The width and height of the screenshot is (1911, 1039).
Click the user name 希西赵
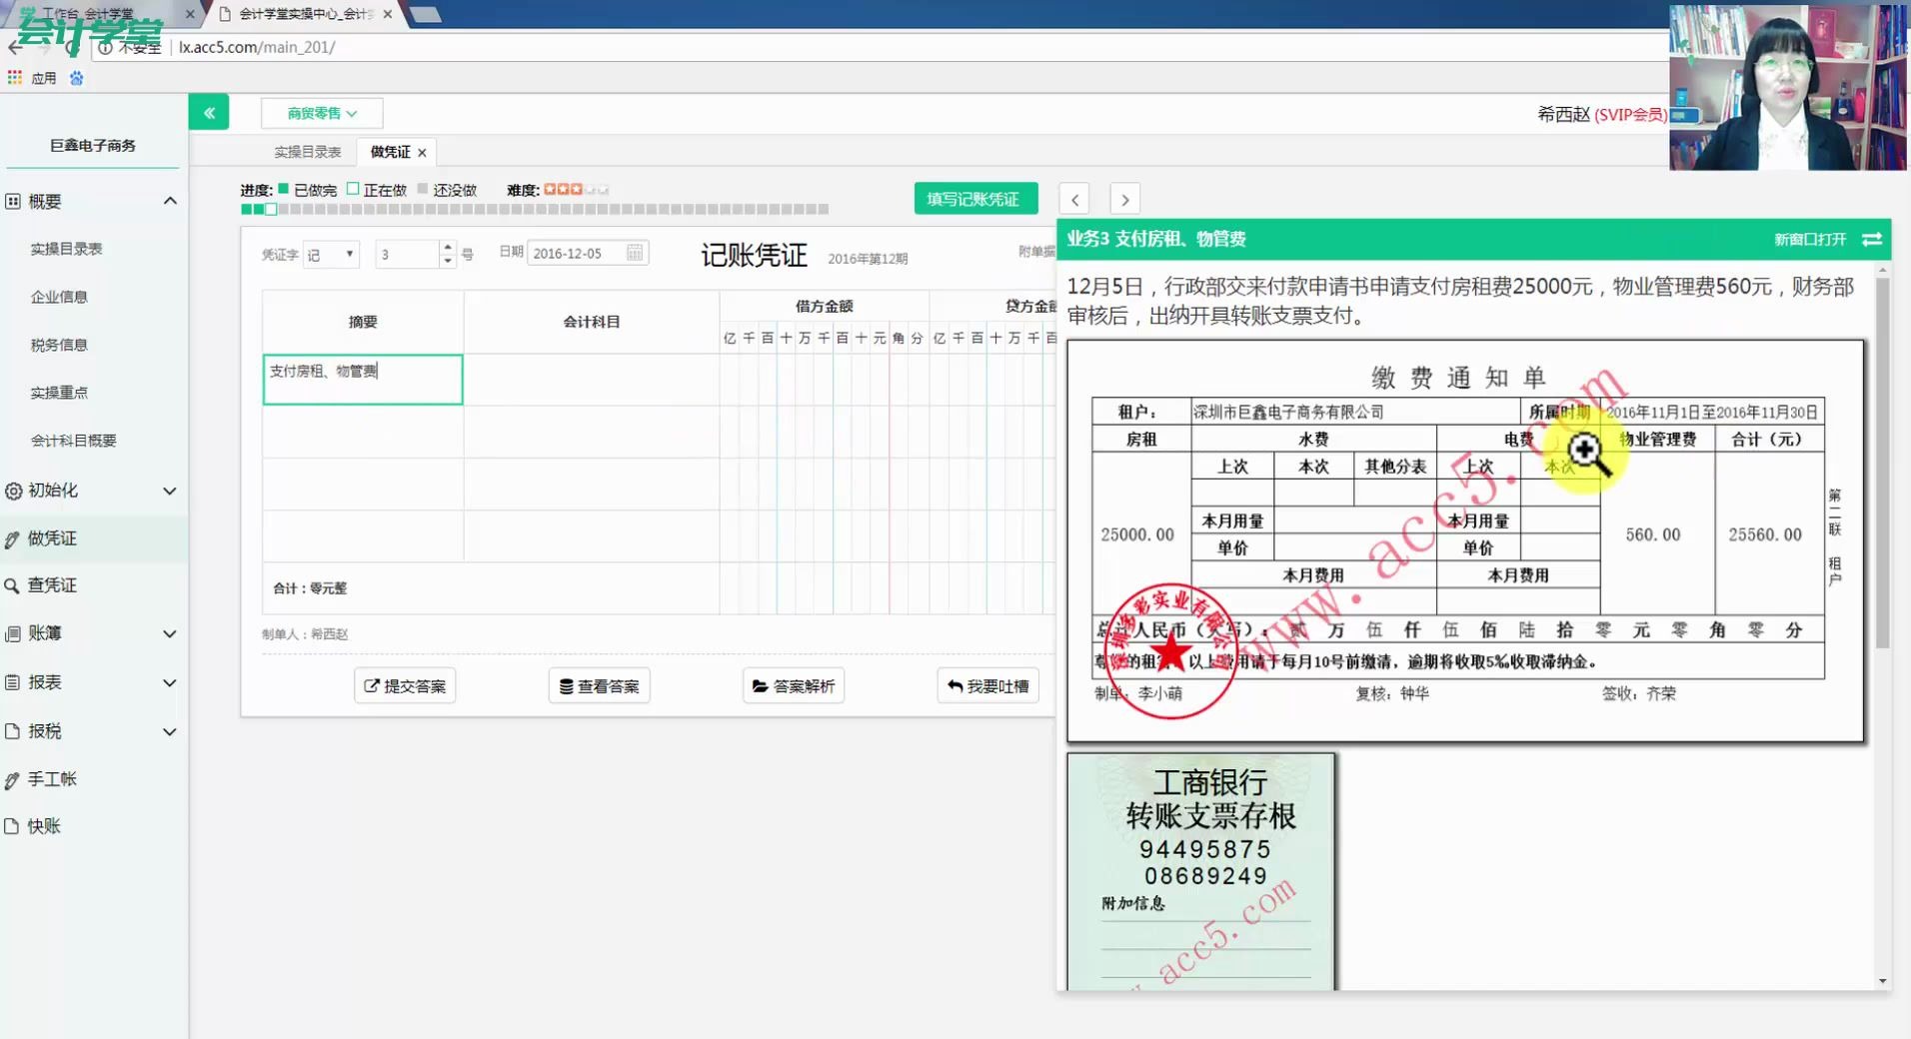[x=1564, y=115]
